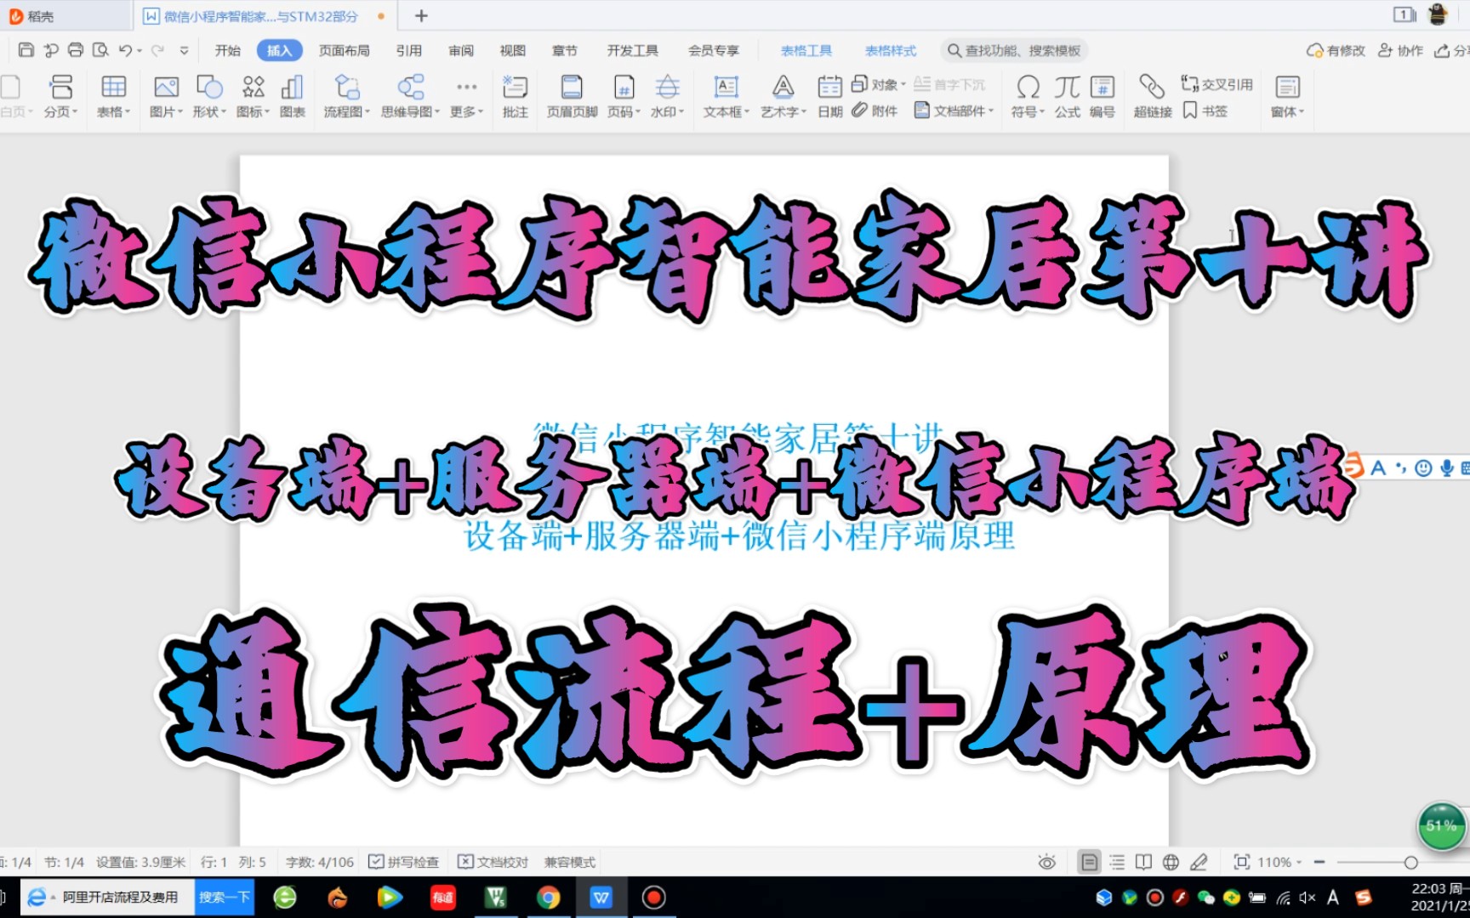Switch to the 页面布局 Page Layout tab

click(344, 50)
